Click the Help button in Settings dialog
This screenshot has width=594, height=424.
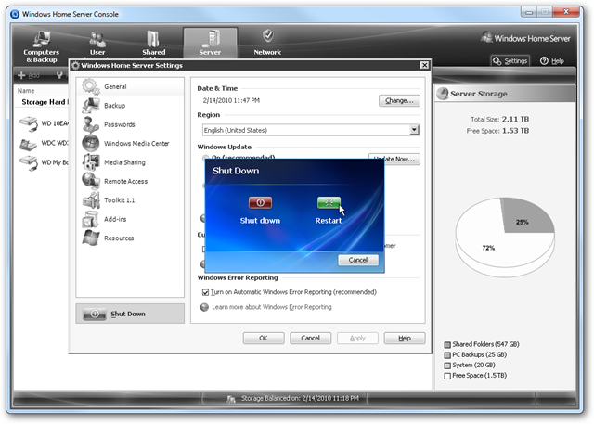405,338
